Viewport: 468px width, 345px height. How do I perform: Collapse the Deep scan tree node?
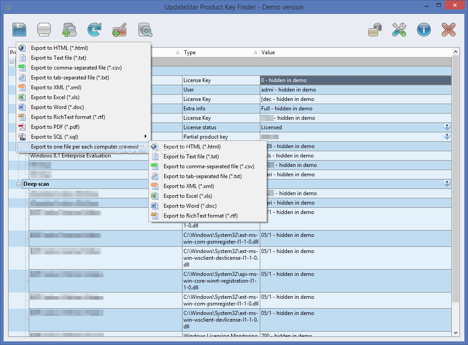coord(18,184)
